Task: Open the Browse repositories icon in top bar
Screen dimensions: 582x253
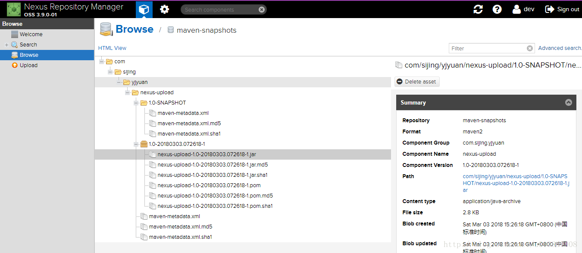Action: (144, 9)
